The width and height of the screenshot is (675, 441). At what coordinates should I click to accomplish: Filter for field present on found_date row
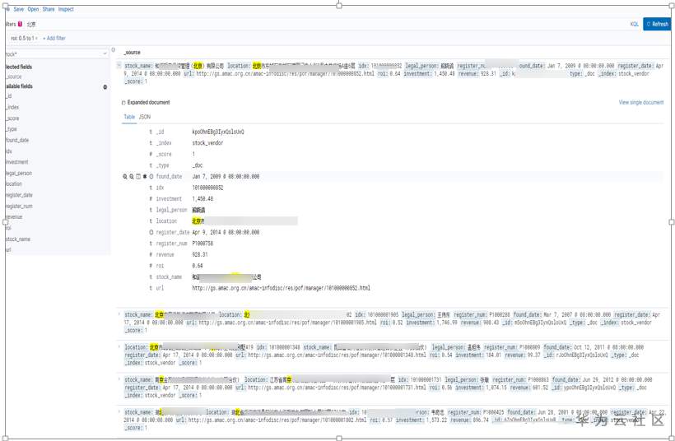click(x=145, y=176)
